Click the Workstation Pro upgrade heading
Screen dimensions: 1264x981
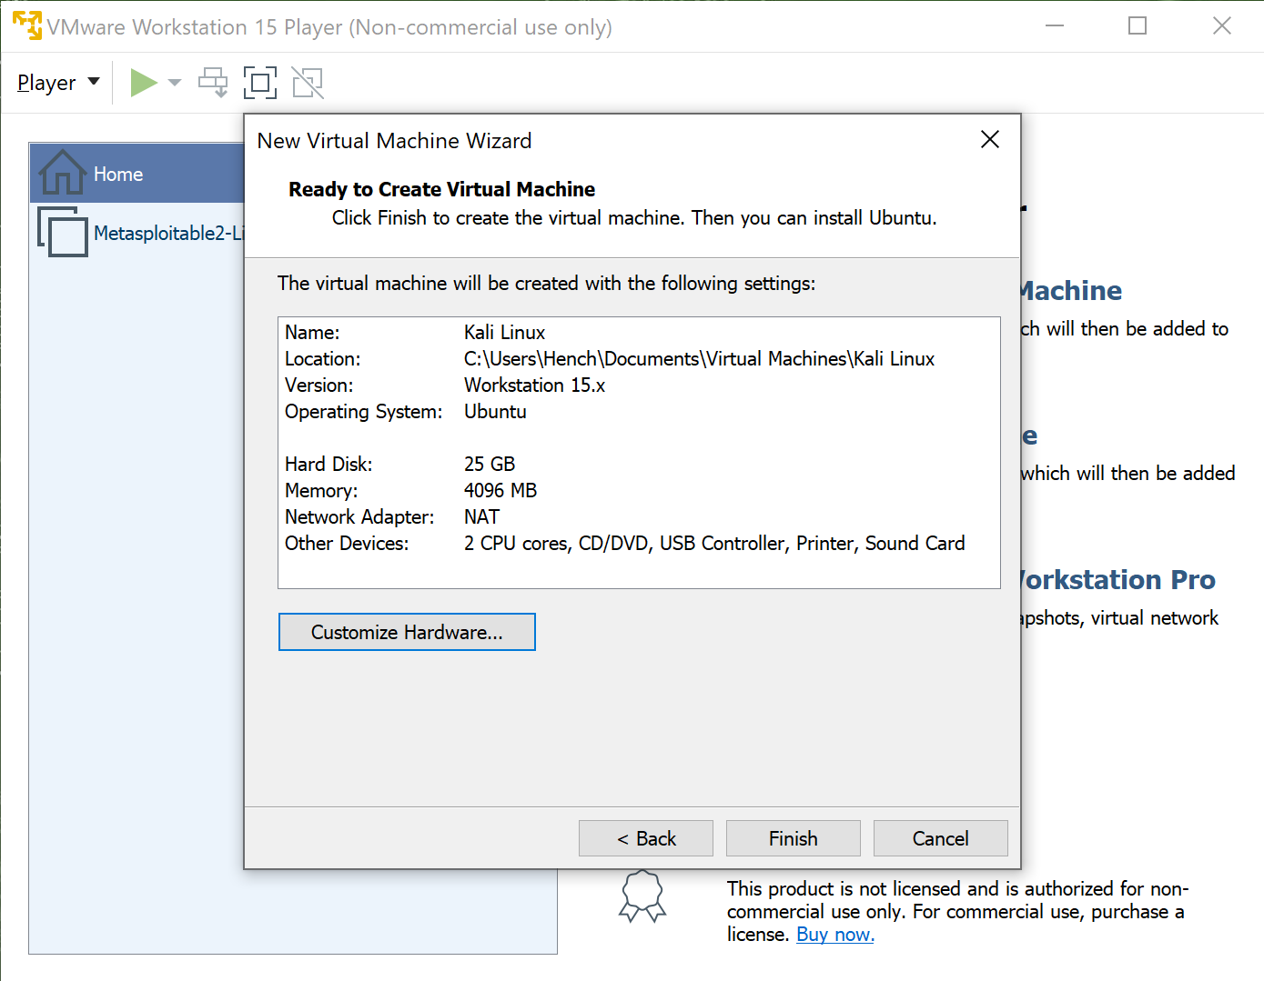click(x=1117, y=580)
